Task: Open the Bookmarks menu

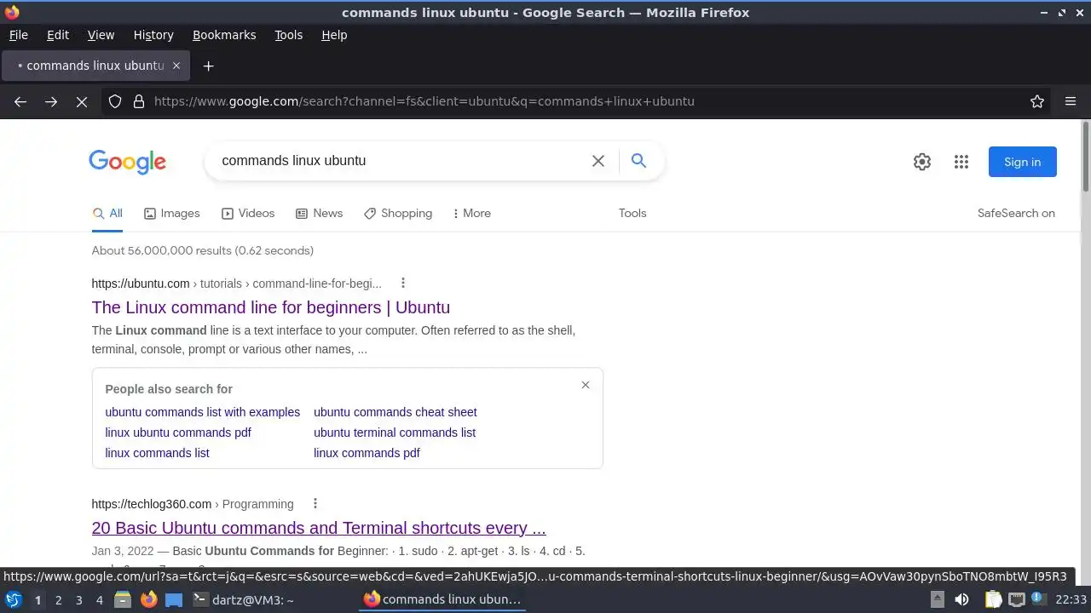Action: click(x=224, y=35)
